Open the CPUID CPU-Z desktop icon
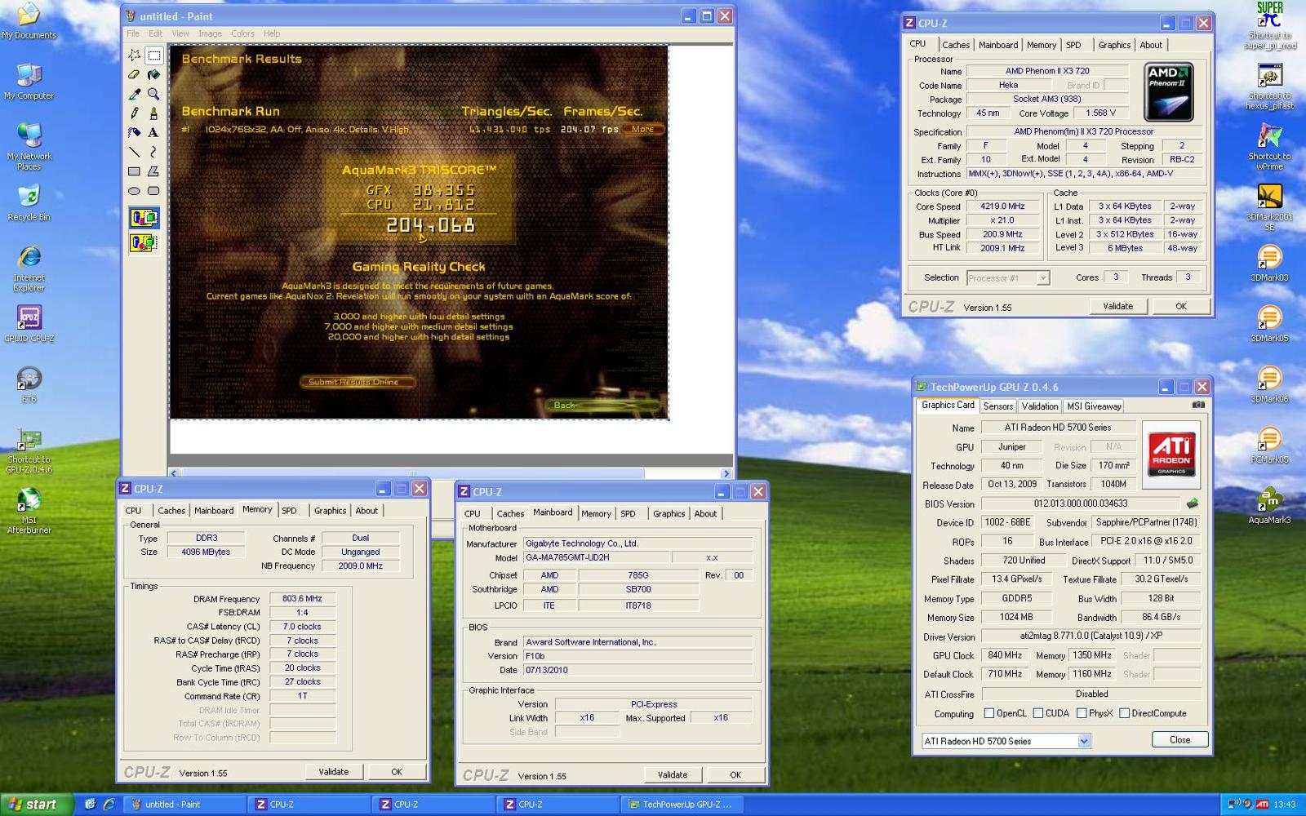Image resolution: width=1306 pixels, height=816 pixels. (x=29, y=324)
